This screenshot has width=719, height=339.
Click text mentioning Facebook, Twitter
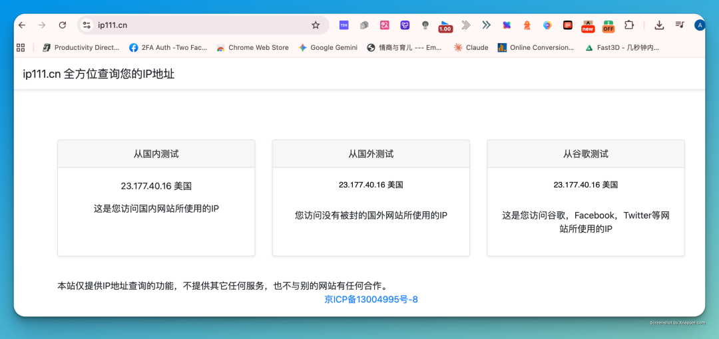(x=586, y=222)
